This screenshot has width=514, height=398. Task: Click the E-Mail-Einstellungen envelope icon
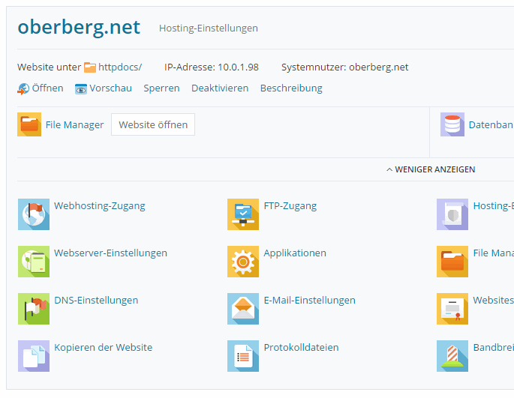click(242, 309)
